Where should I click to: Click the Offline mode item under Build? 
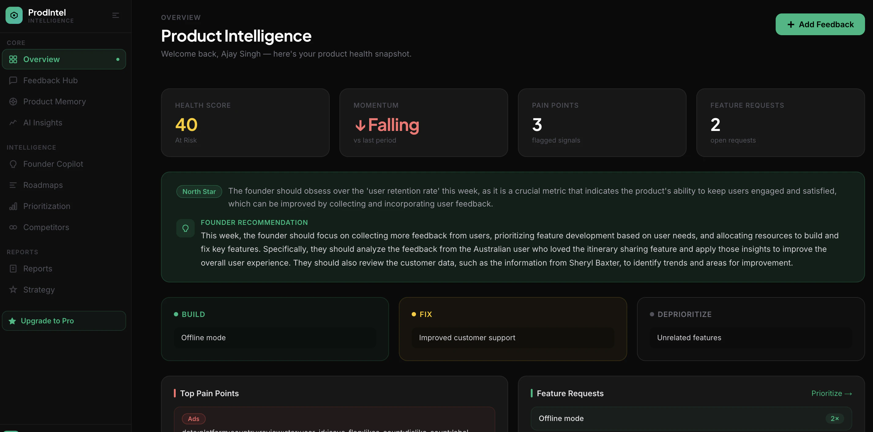pos(275,338)
